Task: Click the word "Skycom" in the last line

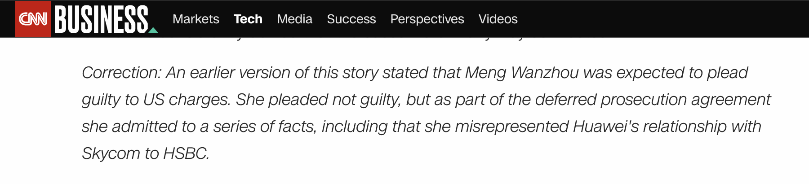Action: coord(111,153)
